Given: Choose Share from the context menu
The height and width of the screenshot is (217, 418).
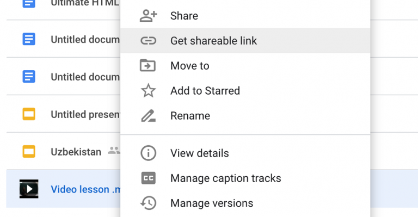Looking at the screenshot, I should pos(245,16).
